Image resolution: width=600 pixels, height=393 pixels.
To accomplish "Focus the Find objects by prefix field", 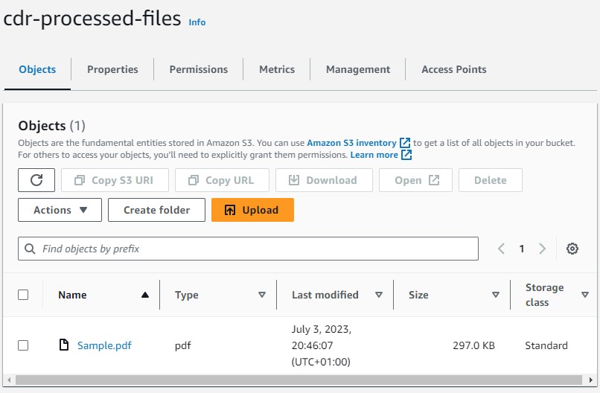I will pyautogui.click(x=253, y=249).
